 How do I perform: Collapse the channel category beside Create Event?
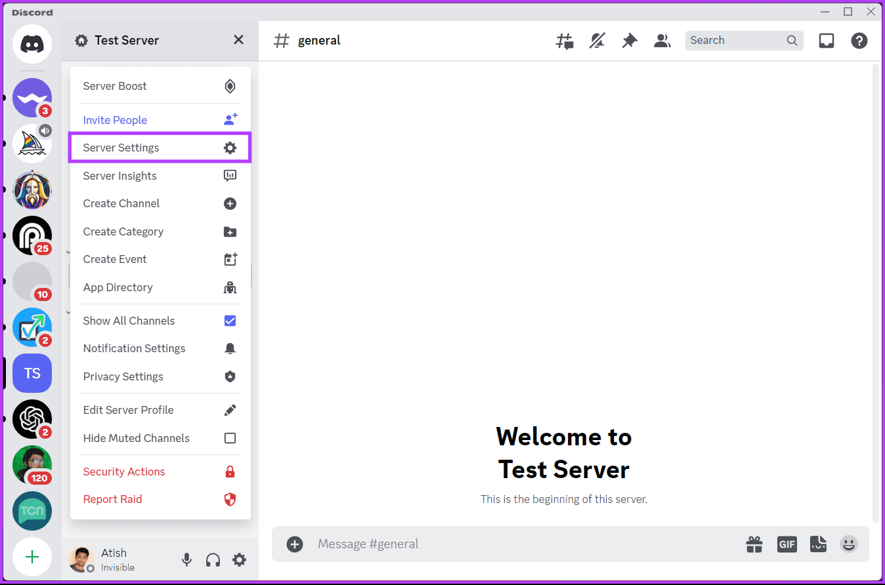[68, 251]
